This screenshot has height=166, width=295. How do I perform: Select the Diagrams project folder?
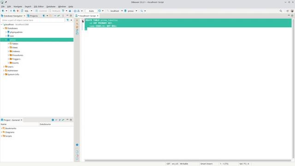tap(10, 132)
